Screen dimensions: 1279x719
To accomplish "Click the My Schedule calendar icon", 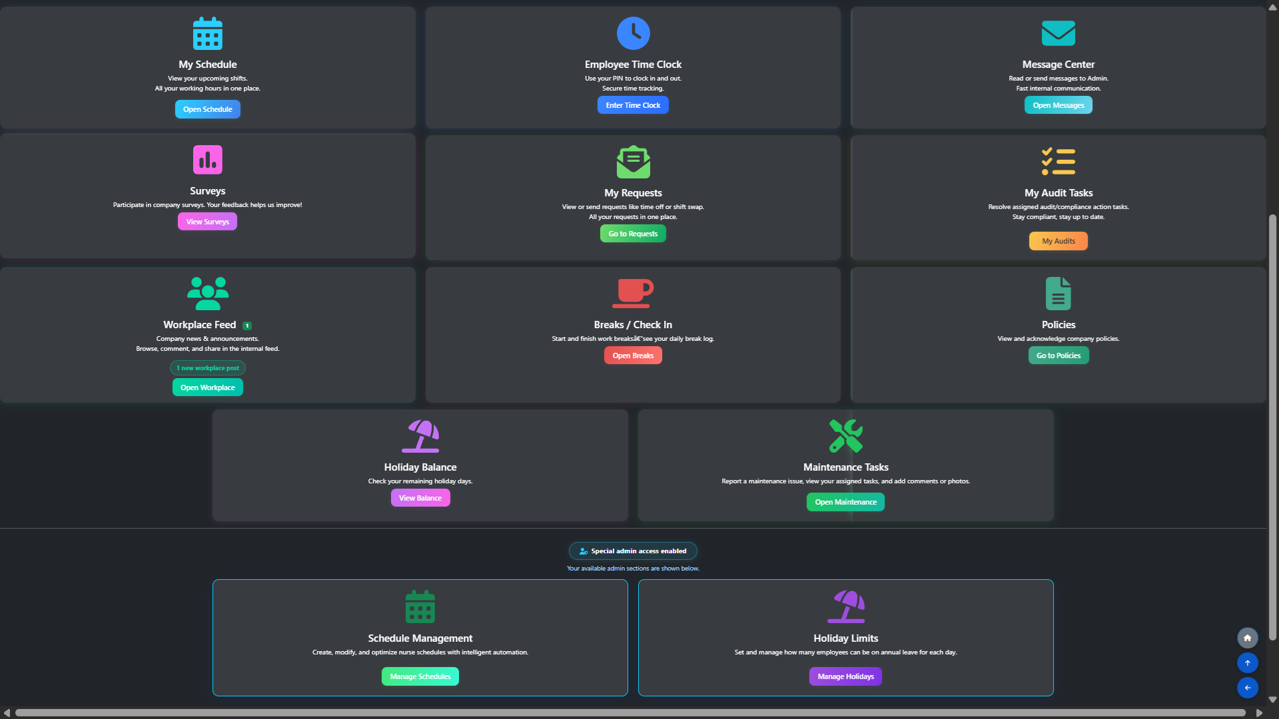I will [x=207, y=33].
